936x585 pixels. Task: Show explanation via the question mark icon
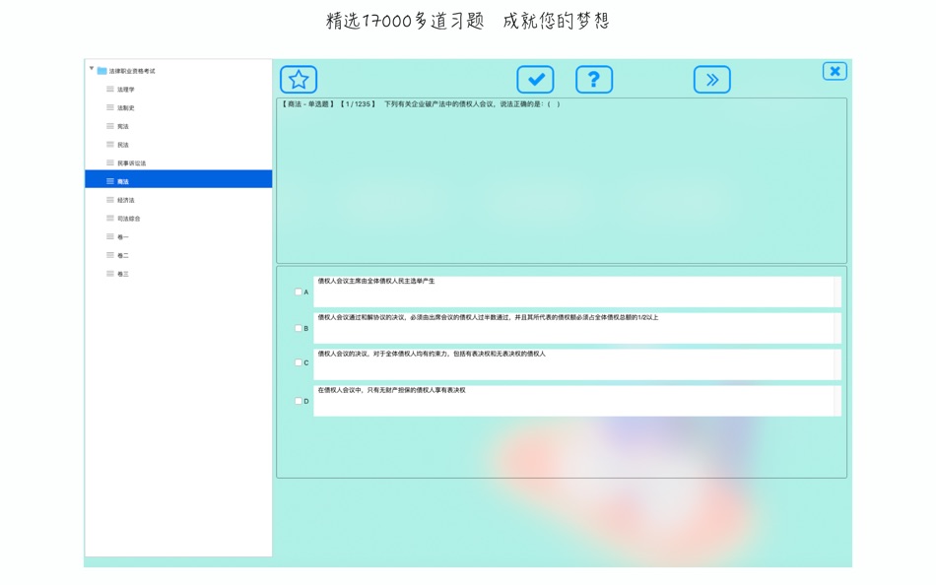click(594, 80)
